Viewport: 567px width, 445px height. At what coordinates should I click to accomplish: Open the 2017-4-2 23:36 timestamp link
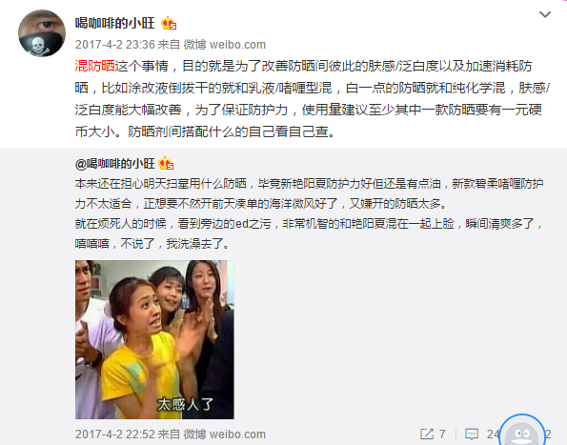pyautogui.click(x=115, y=45)
